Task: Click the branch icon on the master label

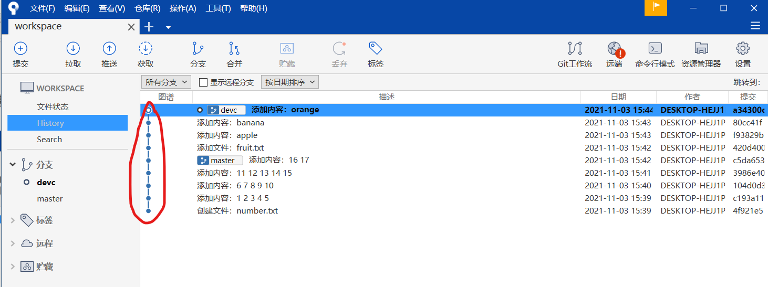Action: click(203, 161)
